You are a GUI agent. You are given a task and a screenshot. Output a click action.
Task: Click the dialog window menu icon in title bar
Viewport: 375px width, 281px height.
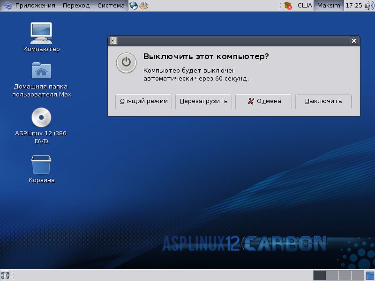tap(113, 41)
